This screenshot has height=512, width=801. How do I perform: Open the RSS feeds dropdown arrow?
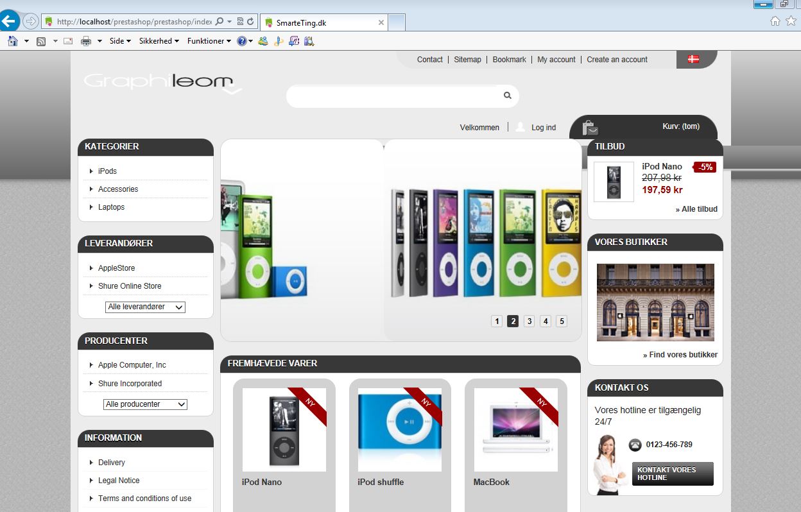(x=55, y=41)
